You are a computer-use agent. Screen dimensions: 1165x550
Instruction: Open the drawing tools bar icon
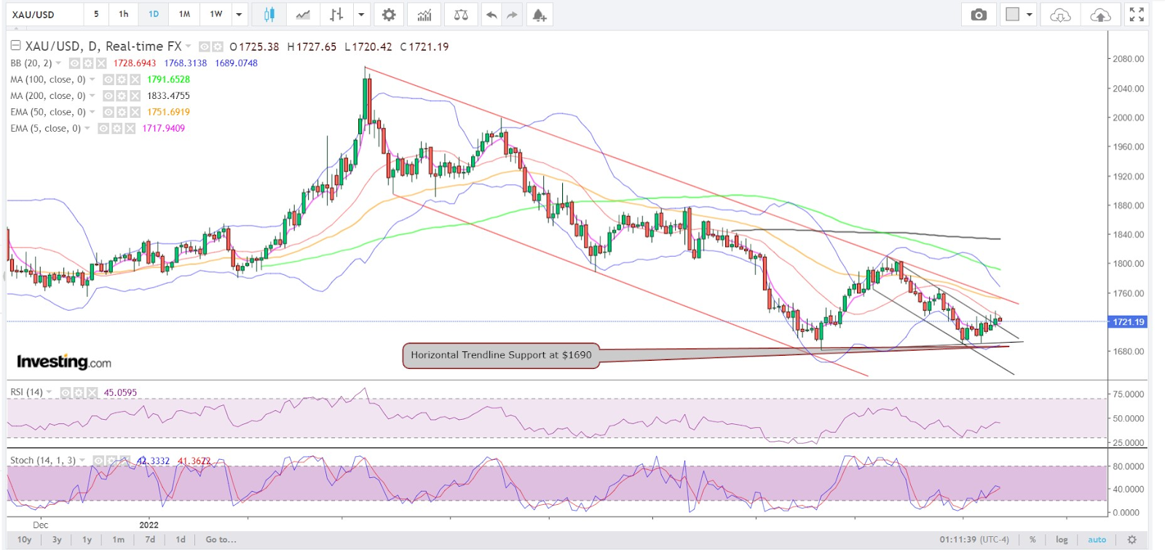point(336,15)
